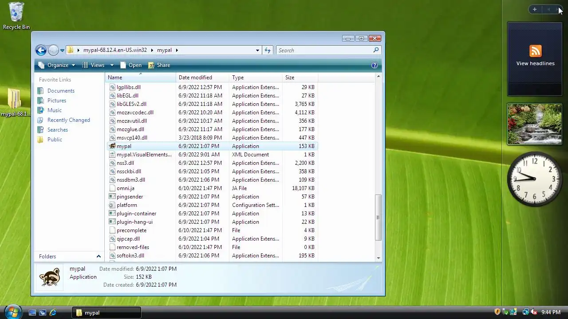The width and height of the screenshot is (568, 319).
Task: Click Show Desktop in the Quick Launch bar
Action: click(32, 312)
